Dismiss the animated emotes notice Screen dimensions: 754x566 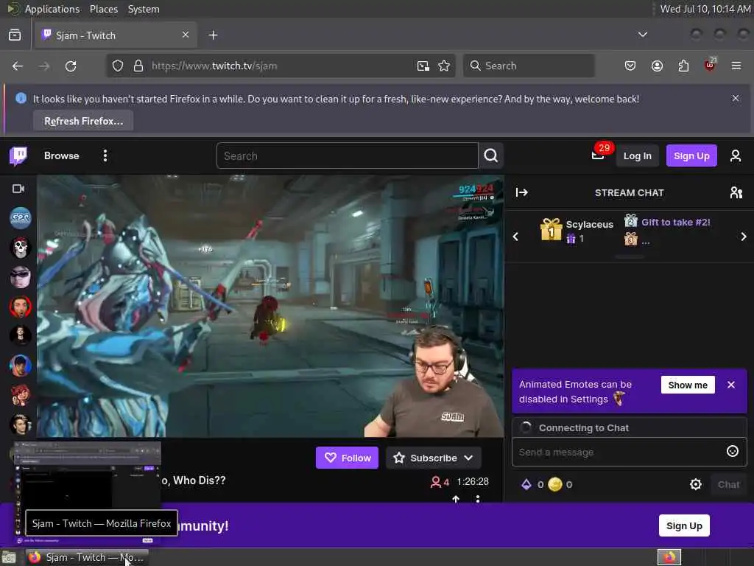click(731, 385)
